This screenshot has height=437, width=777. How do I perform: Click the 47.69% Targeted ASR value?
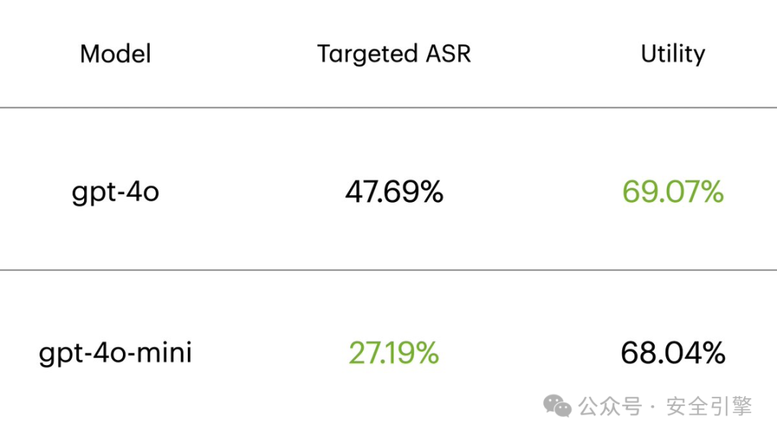(x=394, y=193)
